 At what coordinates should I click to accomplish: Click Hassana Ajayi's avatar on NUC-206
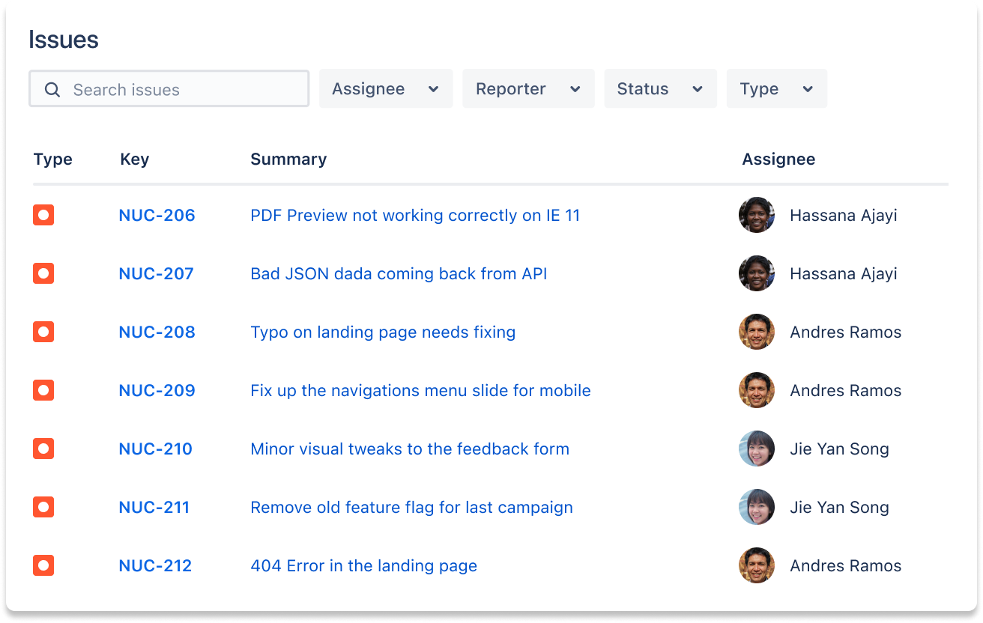tap(757, 215)
